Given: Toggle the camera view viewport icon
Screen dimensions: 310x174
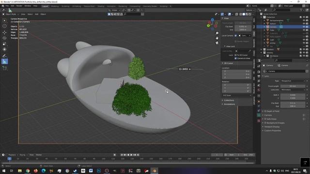Looking at the screenshot, I should 217,43.
